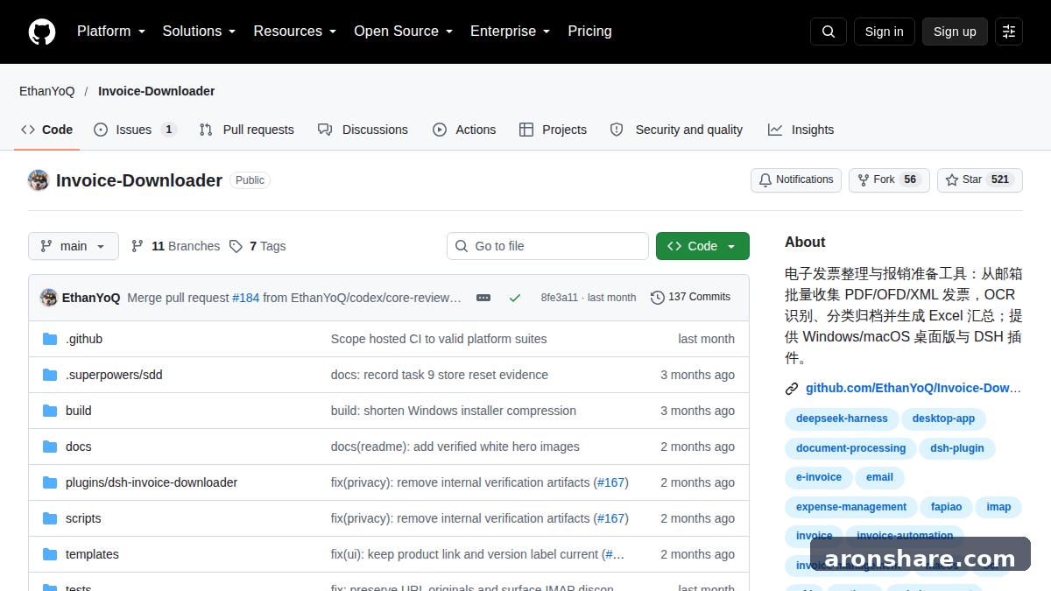This screenshot has width=1051, height=591.
Task: Open the main branch selector dropdown
Action: click(74, 246)
